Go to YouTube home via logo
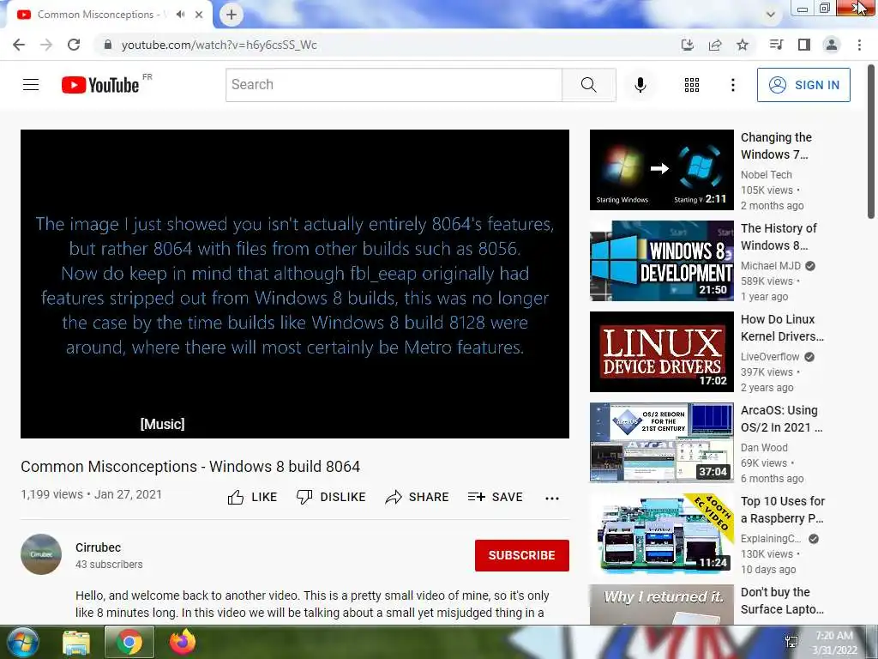The width and height of the screenshot is (878, 659). (101, 85)
